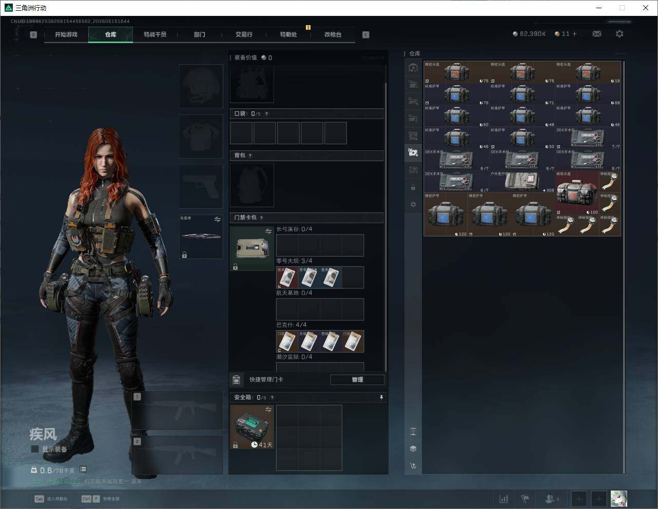
Task: Click the help icon next to 门禁卡包
Action: pos(262,218)
